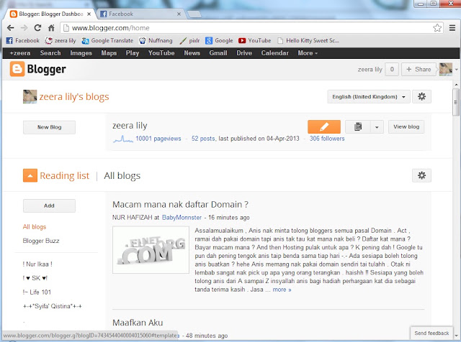Screen dimensions: 461x342
Task: View the pageviews stats graph icon
Action: pos(123,139)
